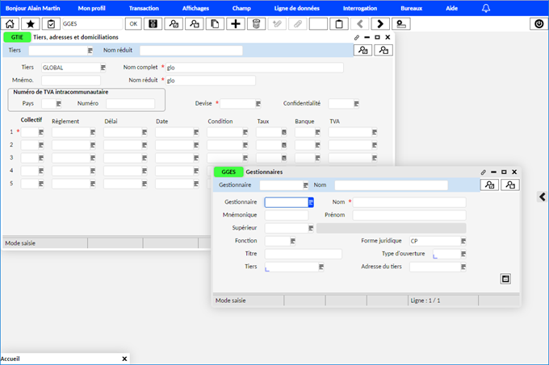Open Taux row 1 calculator icon

(x=284, y=132)
